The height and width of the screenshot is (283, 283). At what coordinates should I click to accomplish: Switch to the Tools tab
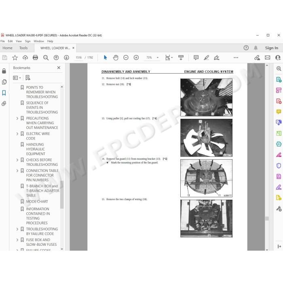pyautogui.click(x=23, y=48)
